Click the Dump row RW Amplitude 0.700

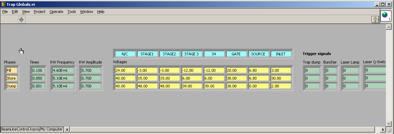click(x=91, y=86)
